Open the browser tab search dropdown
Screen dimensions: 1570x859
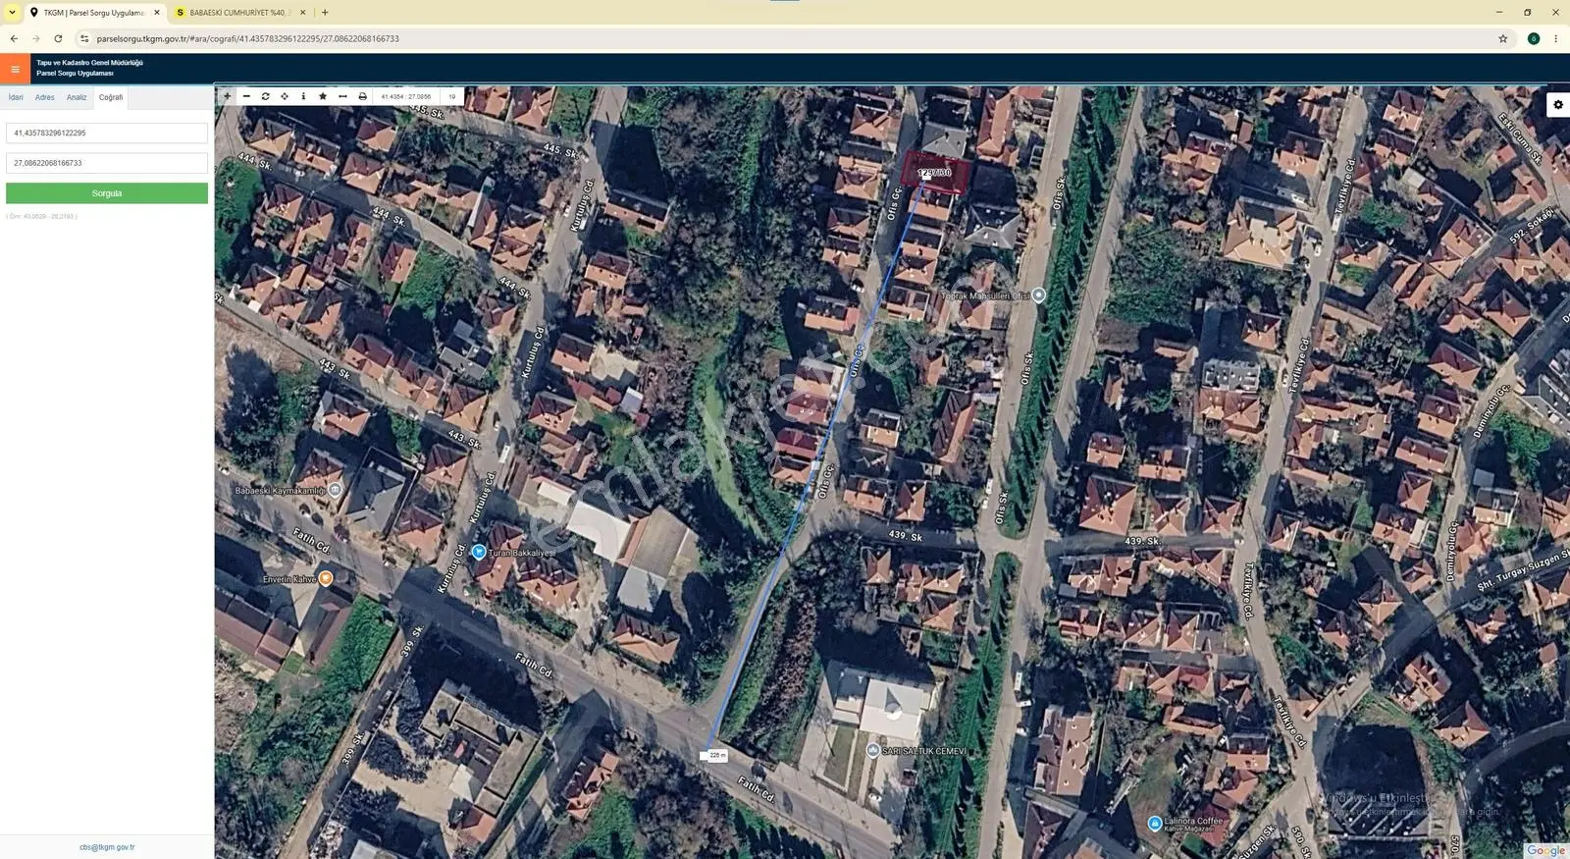[x=12, y=12]
